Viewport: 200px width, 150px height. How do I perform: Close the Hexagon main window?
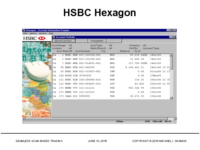175,30
